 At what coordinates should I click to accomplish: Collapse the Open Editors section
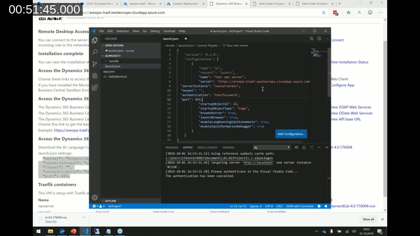114,45
